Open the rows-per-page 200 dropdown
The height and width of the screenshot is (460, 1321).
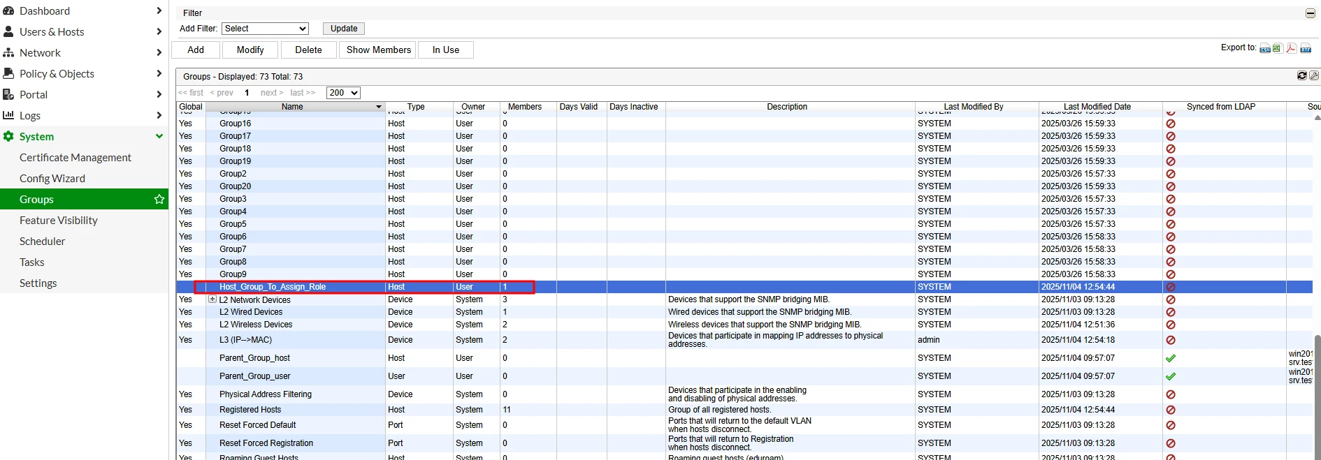(x=343, y=93)
